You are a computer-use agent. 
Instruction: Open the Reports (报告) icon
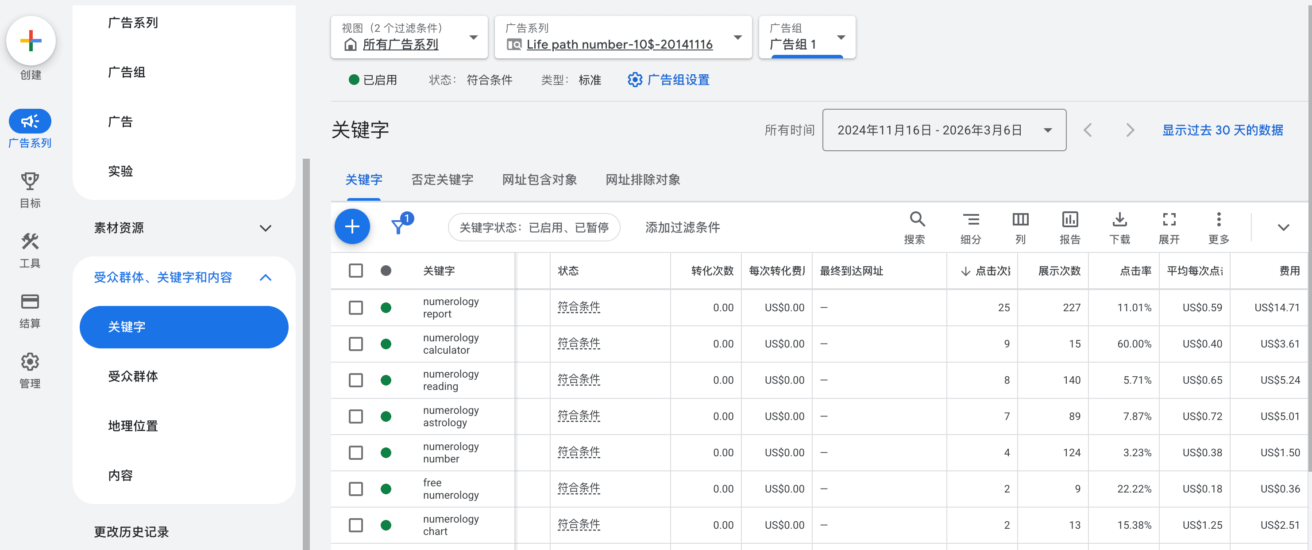[1069, 220]
